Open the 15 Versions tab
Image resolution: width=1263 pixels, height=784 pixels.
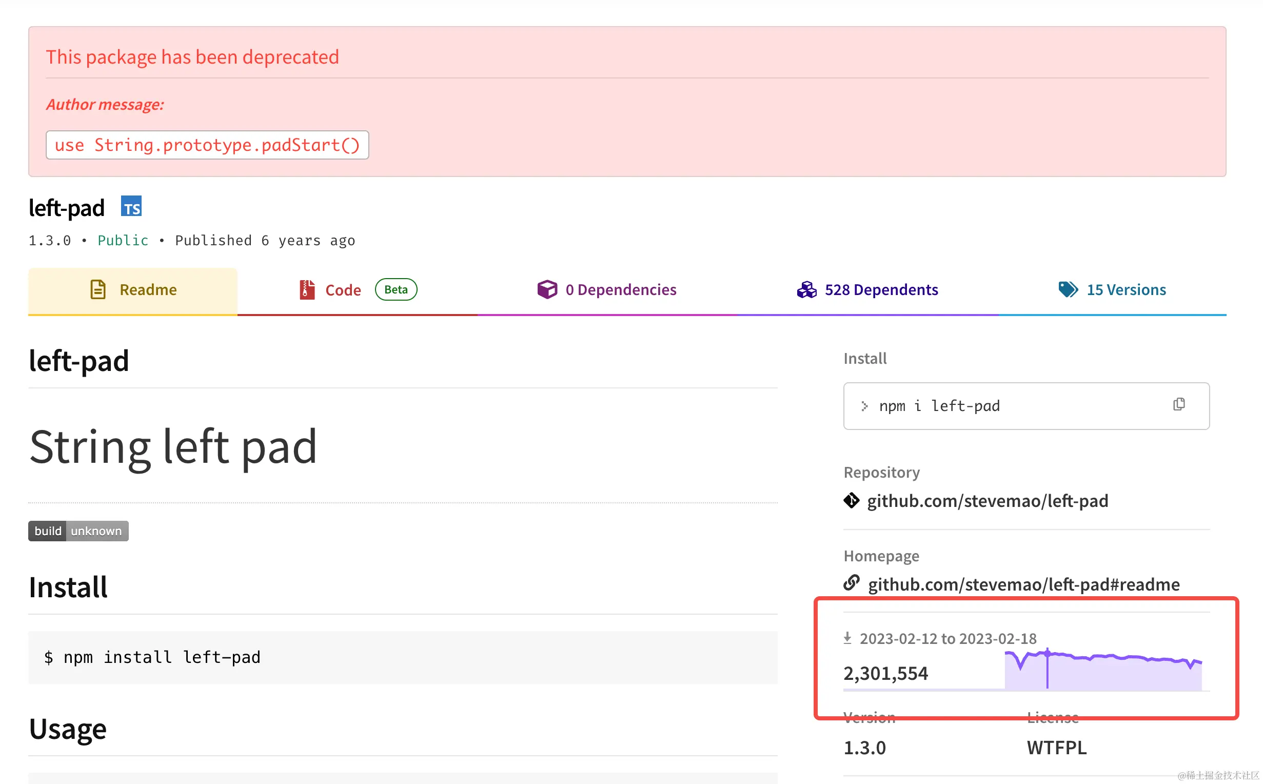pyautogui.click(x=1126, y=290)
